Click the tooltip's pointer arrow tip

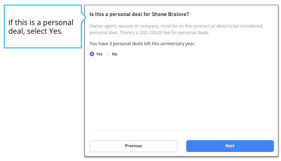(85, 17)
